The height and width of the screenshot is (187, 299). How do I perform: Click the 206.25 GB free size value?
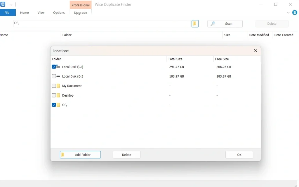click(x=224, y=67)
